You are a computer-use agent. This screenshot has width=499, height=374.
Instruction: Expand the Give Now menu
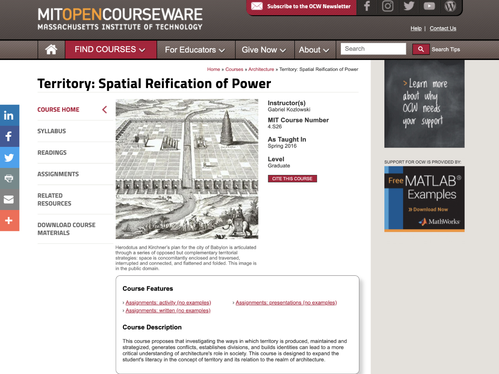point(264,49)
